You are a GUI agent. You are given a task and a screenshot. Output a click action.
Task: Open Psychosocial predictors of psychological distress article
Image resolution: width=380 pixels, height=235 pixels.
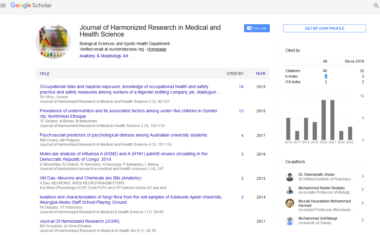123,135
